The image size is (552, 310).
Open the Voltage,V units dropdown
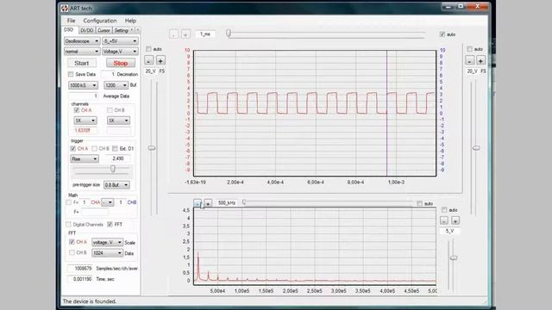(120, 52)
